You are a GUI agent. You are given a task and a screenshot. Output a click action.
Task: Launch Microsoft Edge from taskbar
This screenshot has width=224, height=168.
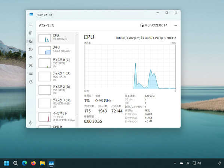point(24,163)
